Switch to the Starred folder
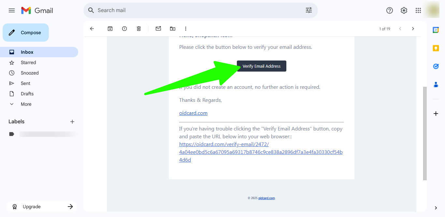The height and width of the screenshot is (217, 445). [28, 62]
